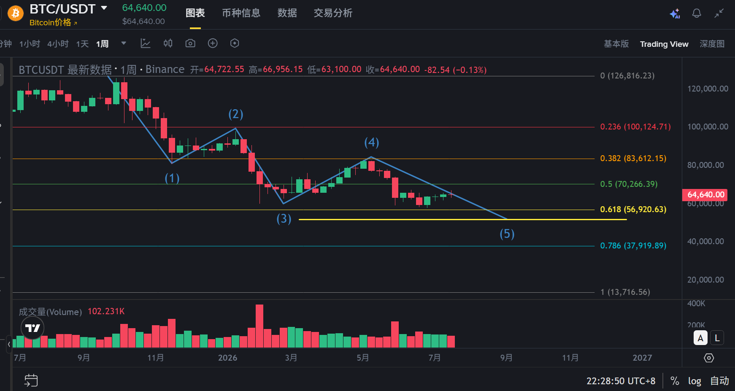Expand the left panel arrow beside volume
Viewport: 735px width, 391px height.
9,344
